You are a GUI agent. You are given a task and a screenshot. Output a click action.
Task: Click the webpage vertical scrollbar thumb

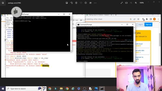(x=160, y=39)
